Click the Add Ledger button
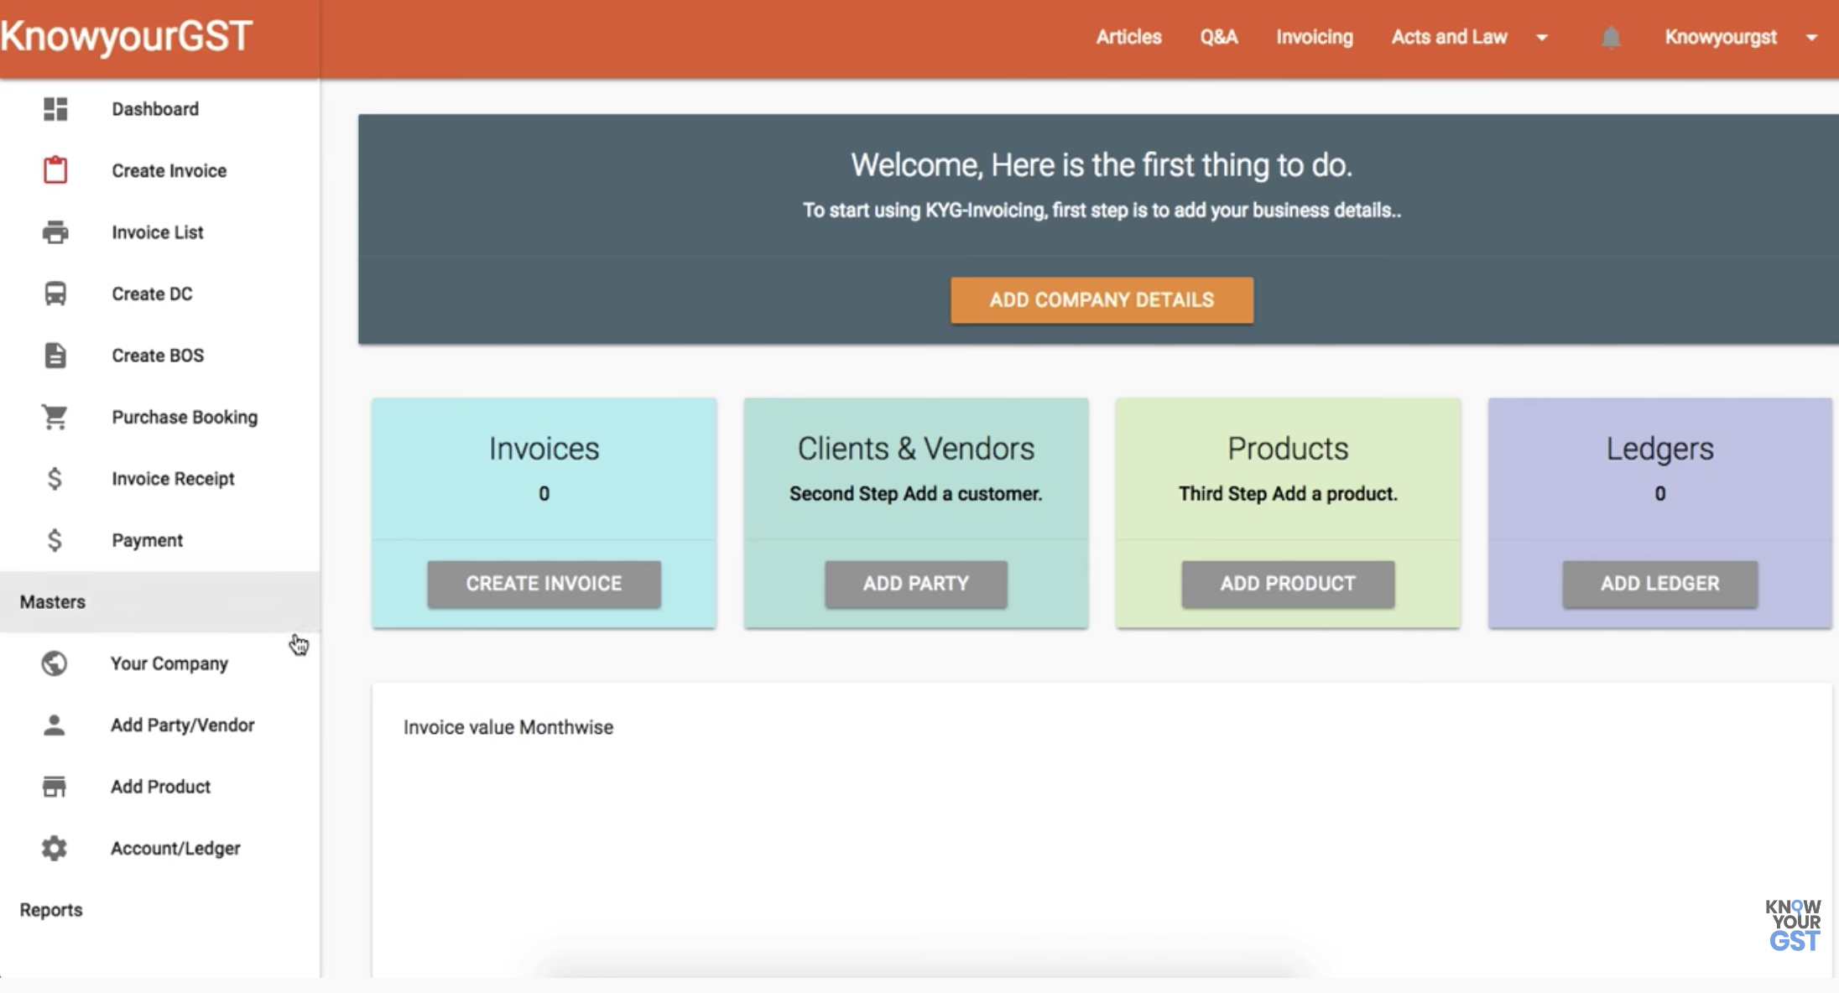Viewport: 1839px width, 993px height. [x=1659, y=584]
